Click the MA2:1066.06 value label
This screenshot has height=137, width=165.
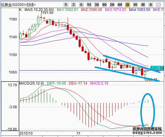click(x=91, y=10)
